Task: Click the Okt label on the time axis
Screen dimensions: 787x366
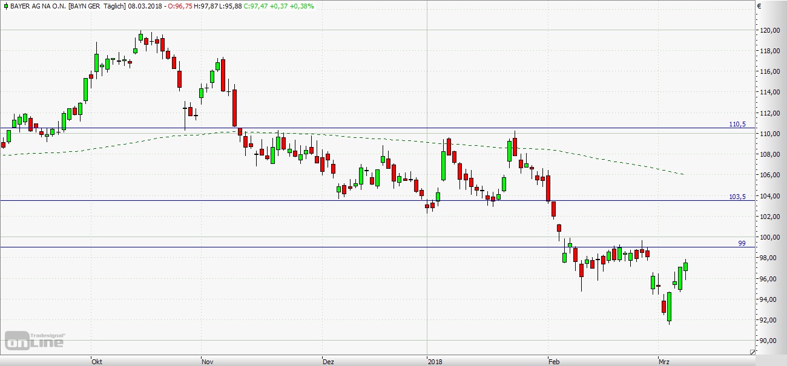Action: coord(96,361)
